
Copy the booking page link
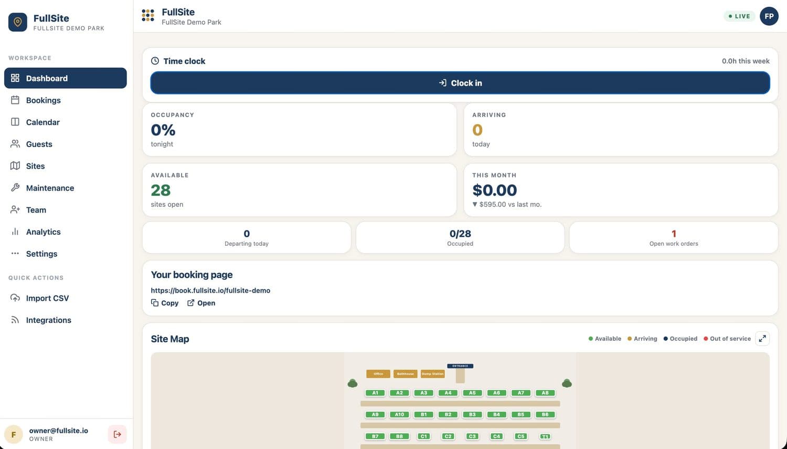(x=165, y=303)
